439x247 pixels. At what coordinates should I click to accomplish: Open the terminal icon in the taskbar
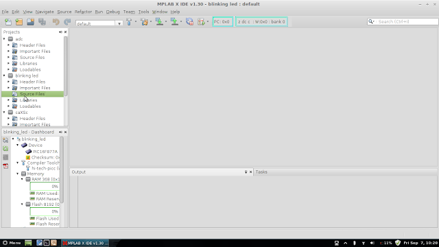pyautogui.click(x=47, y=243)
